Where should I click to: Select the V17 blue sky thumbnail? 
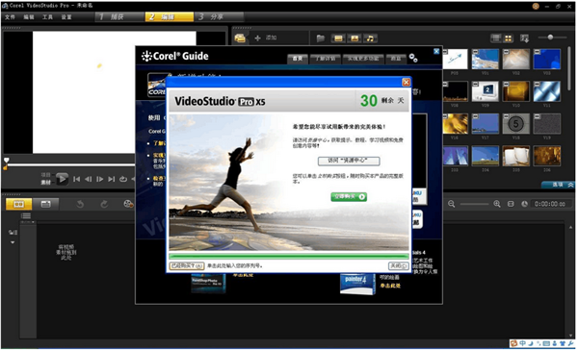[486, 124]
